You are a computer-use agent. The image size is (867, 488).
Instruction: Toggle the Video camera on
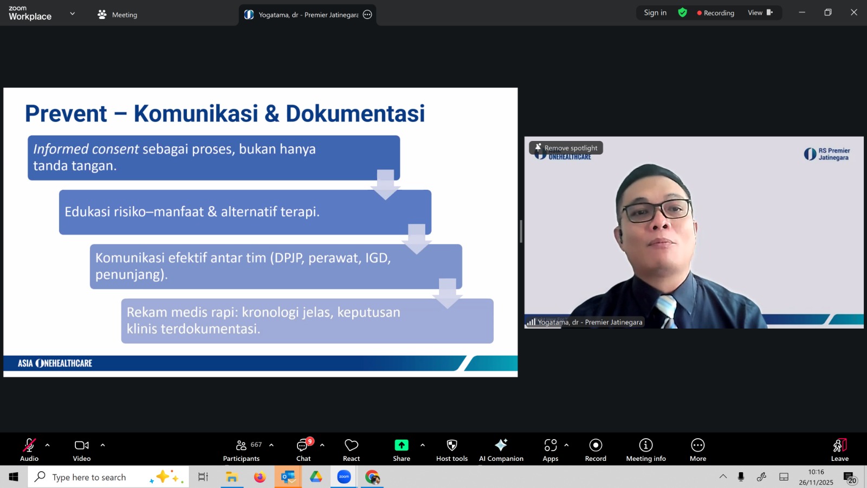tap(82, 450)
